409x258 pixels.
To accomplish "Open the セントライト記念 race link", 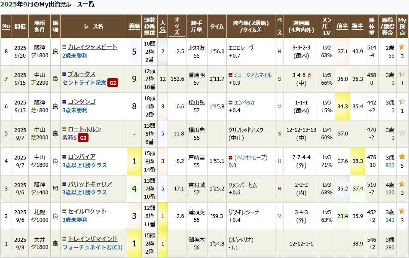I will coord(84,83).
